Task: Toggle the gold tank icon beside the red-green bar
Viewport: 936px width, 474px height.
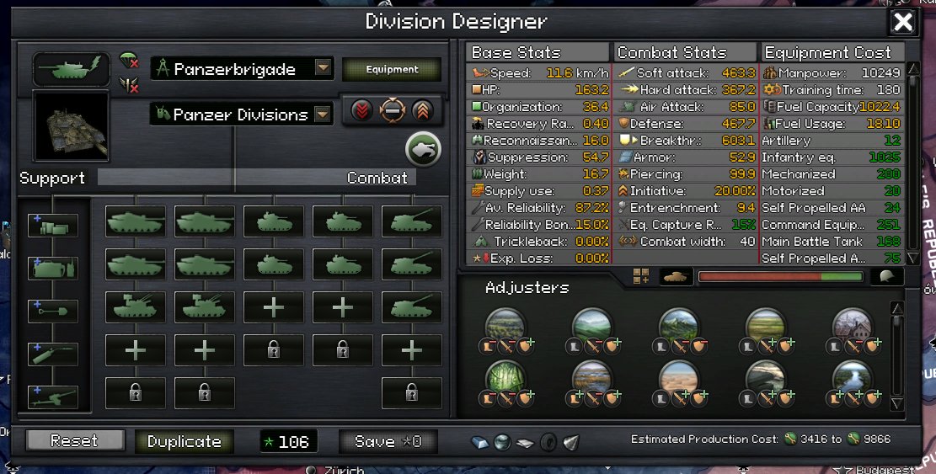Action: tap(676, 276)
